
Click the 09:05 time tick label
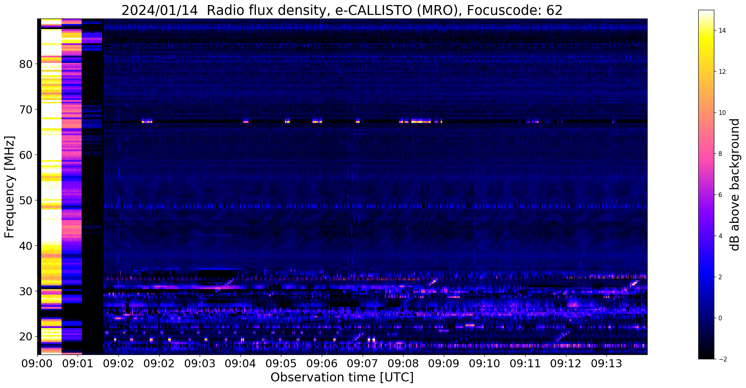[x=281, y=363]
